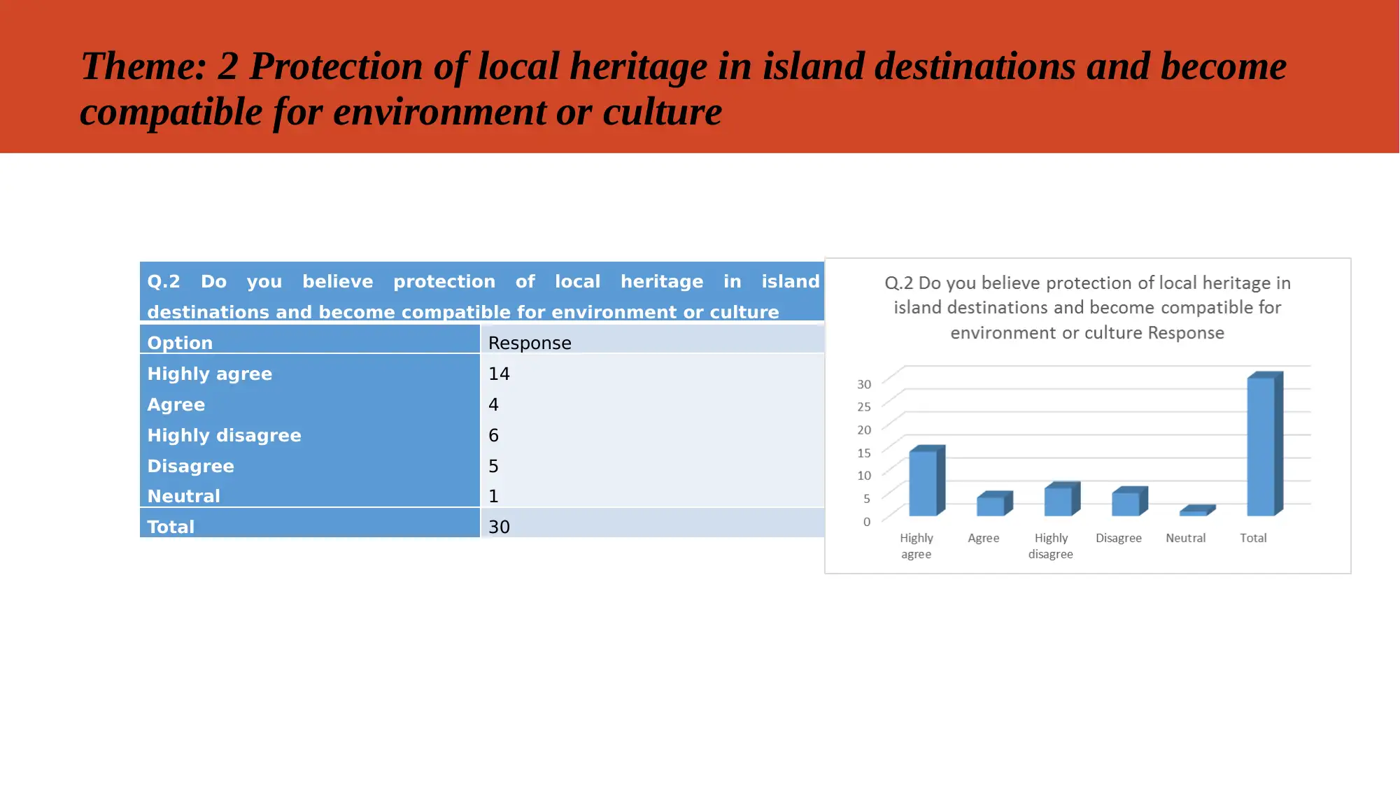Select the 'Disagree' table row label
1400x787 pixels.
pyautogui.click(x=190, y=466)
